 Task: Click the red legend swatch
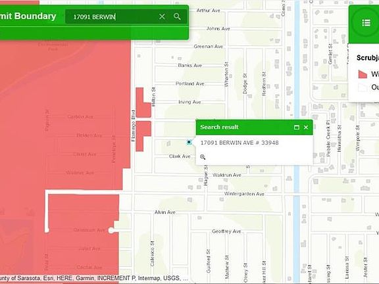click(363, 74)
